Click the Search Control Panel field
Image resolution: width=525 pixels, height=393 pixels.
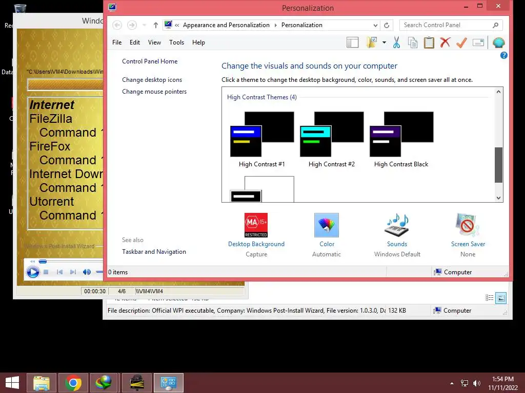[451, 25]
